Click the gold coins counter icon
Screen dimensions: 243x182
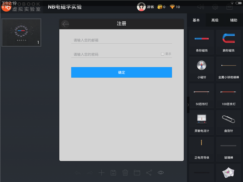(160, 7)
